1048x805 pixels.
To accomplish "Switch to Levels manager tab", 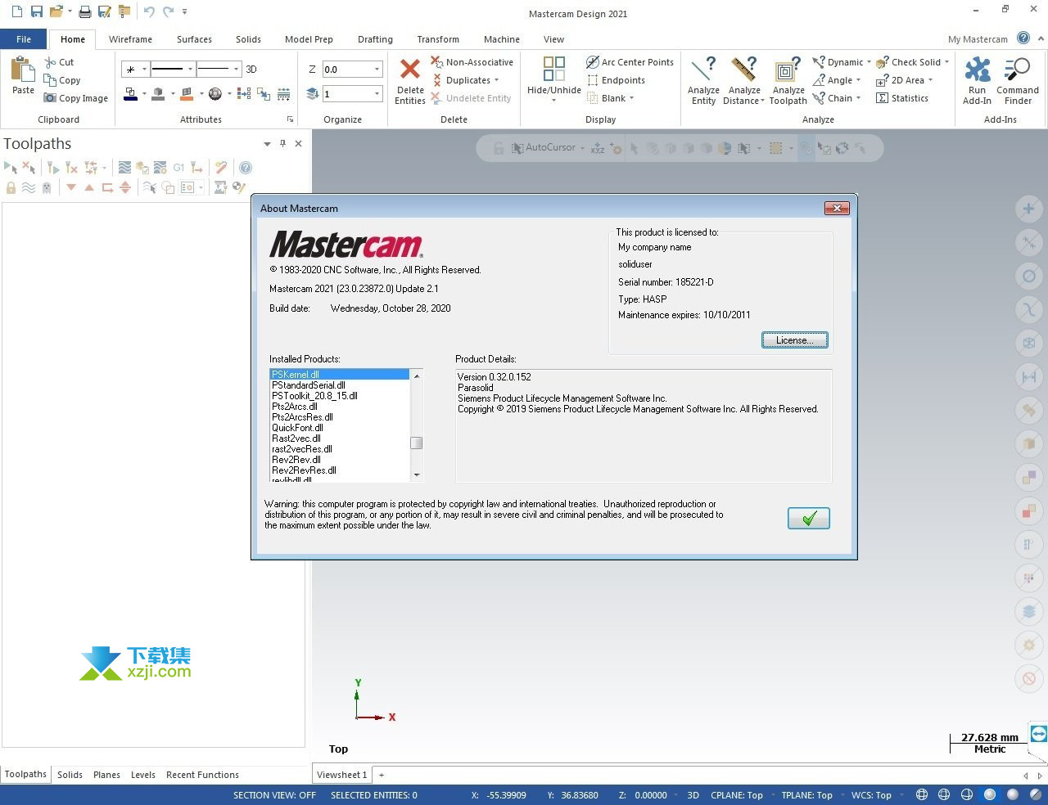I will 143,775.
